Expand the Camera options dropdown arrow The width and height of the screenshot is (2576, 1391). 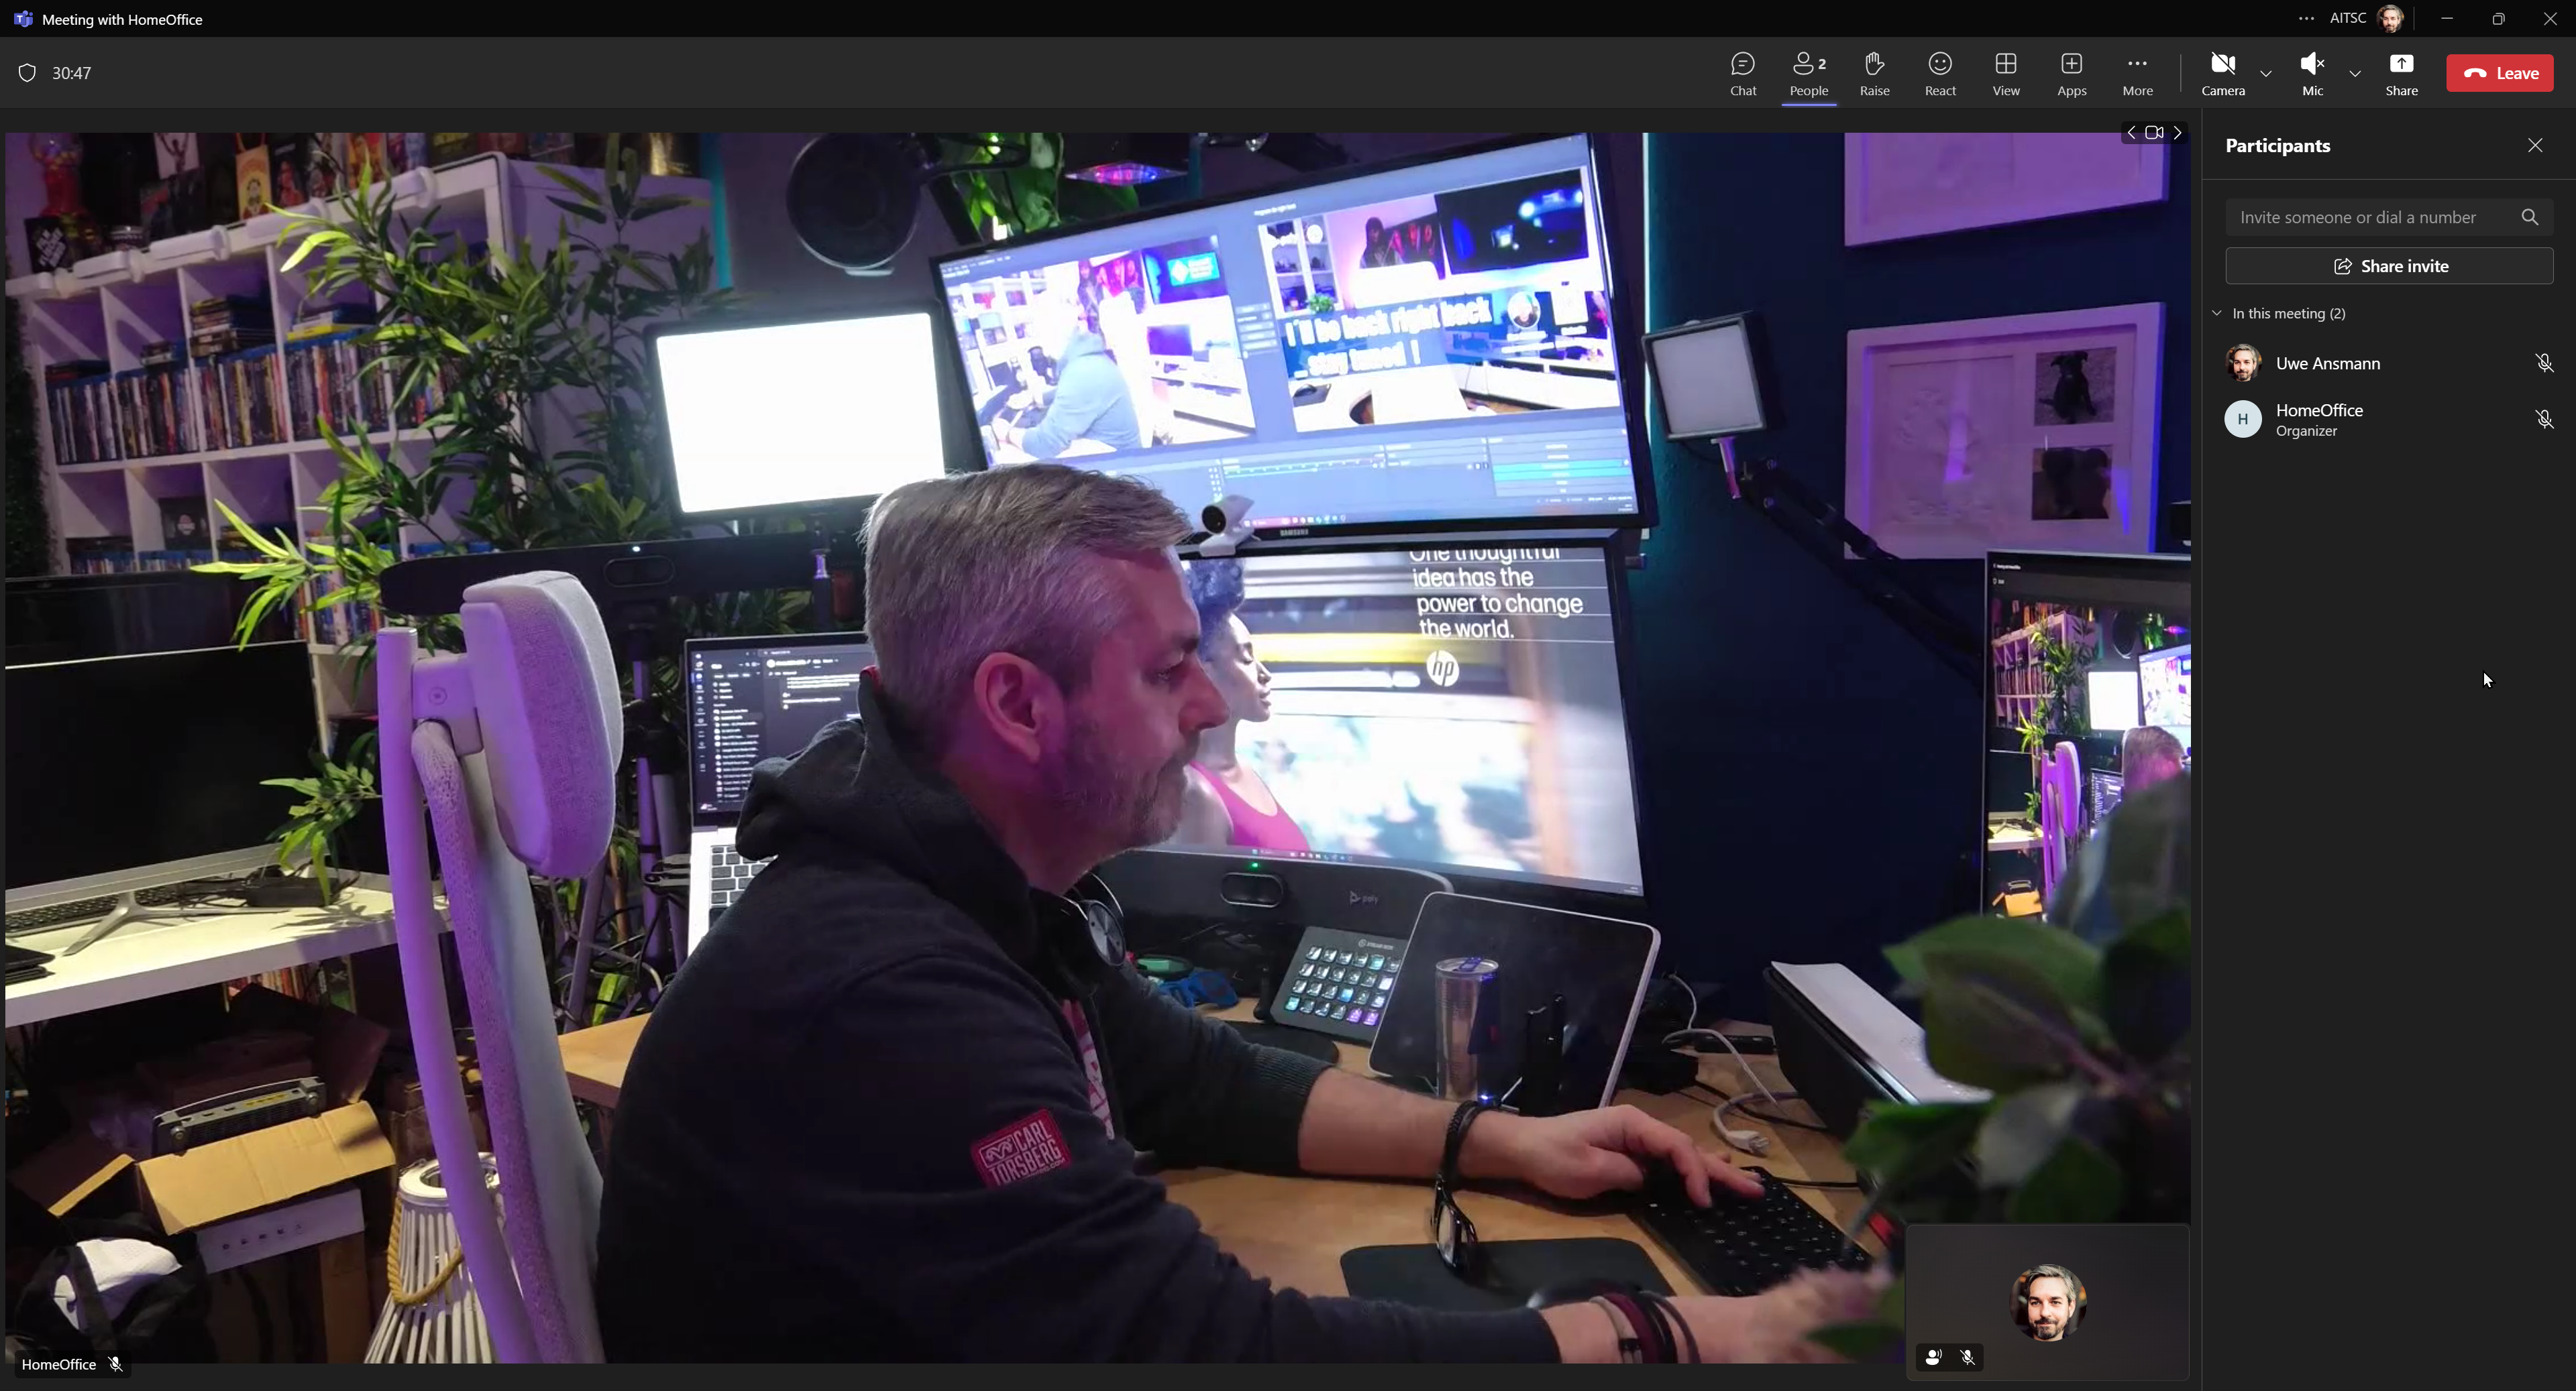2265,74
